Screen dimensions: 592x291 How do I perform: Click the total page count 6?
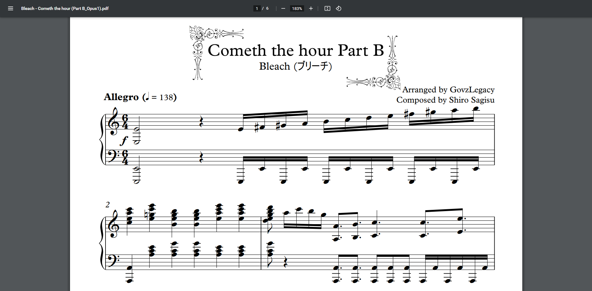(267, 8)
